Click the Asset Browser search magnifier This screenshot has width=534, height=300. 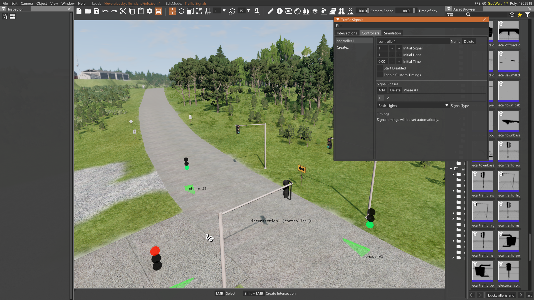tap(468, 15)
